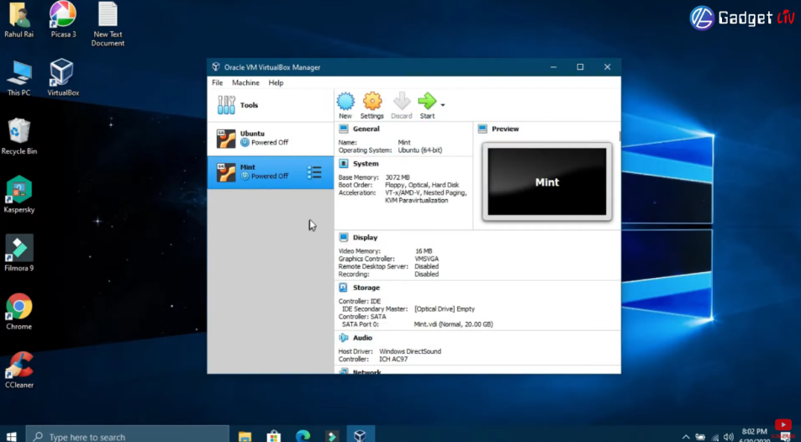This screenshot has width=801, height=442.
Task: Click the volume speaker tray icon
Action: coord(729,438)
